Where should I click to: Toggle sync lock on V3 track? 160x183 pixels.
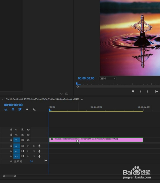[x=23, y=129]
